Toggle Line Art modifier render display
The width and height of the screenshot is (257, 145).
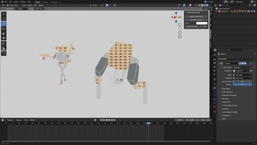(245, 63)
